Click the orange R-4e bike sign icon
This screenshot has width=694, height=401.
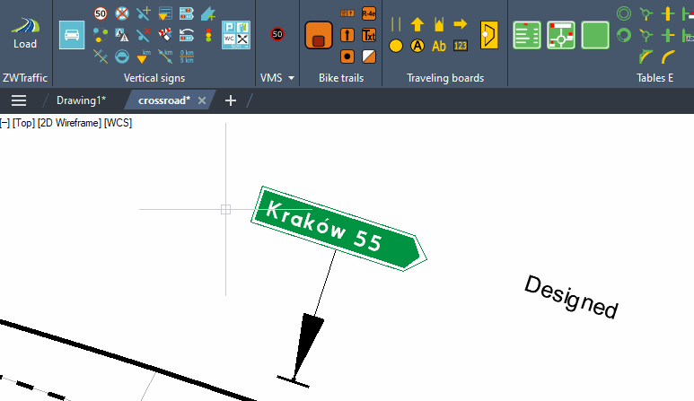pyautogui.click(x=369, y=13)
